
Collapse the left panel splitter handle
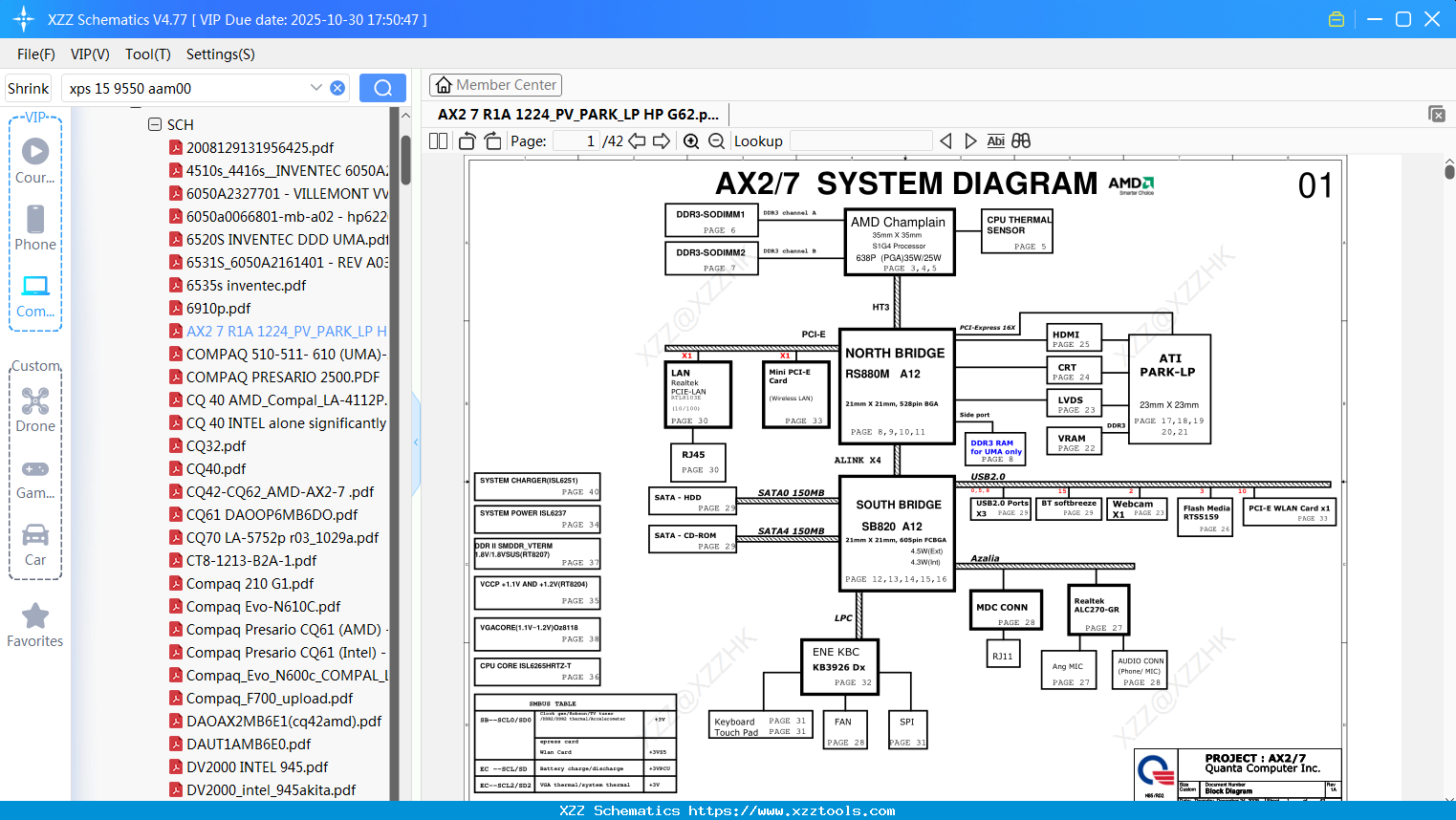pyautogui.click(x=416, y=442)
